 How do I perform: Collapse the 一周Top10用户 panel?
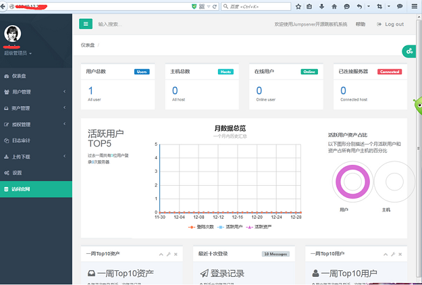(x=386, y=255)
